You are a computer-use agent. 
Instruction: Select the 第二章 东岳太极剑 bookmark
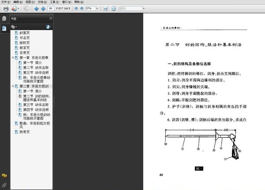click(x=34, y=86)
